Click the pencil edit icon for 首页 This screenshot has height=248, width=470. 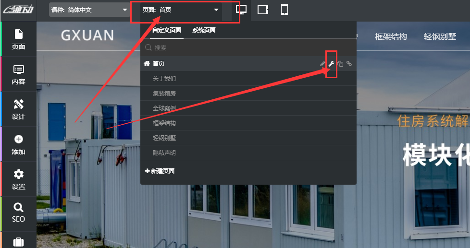pyautogui.click(x=322, y=63)
